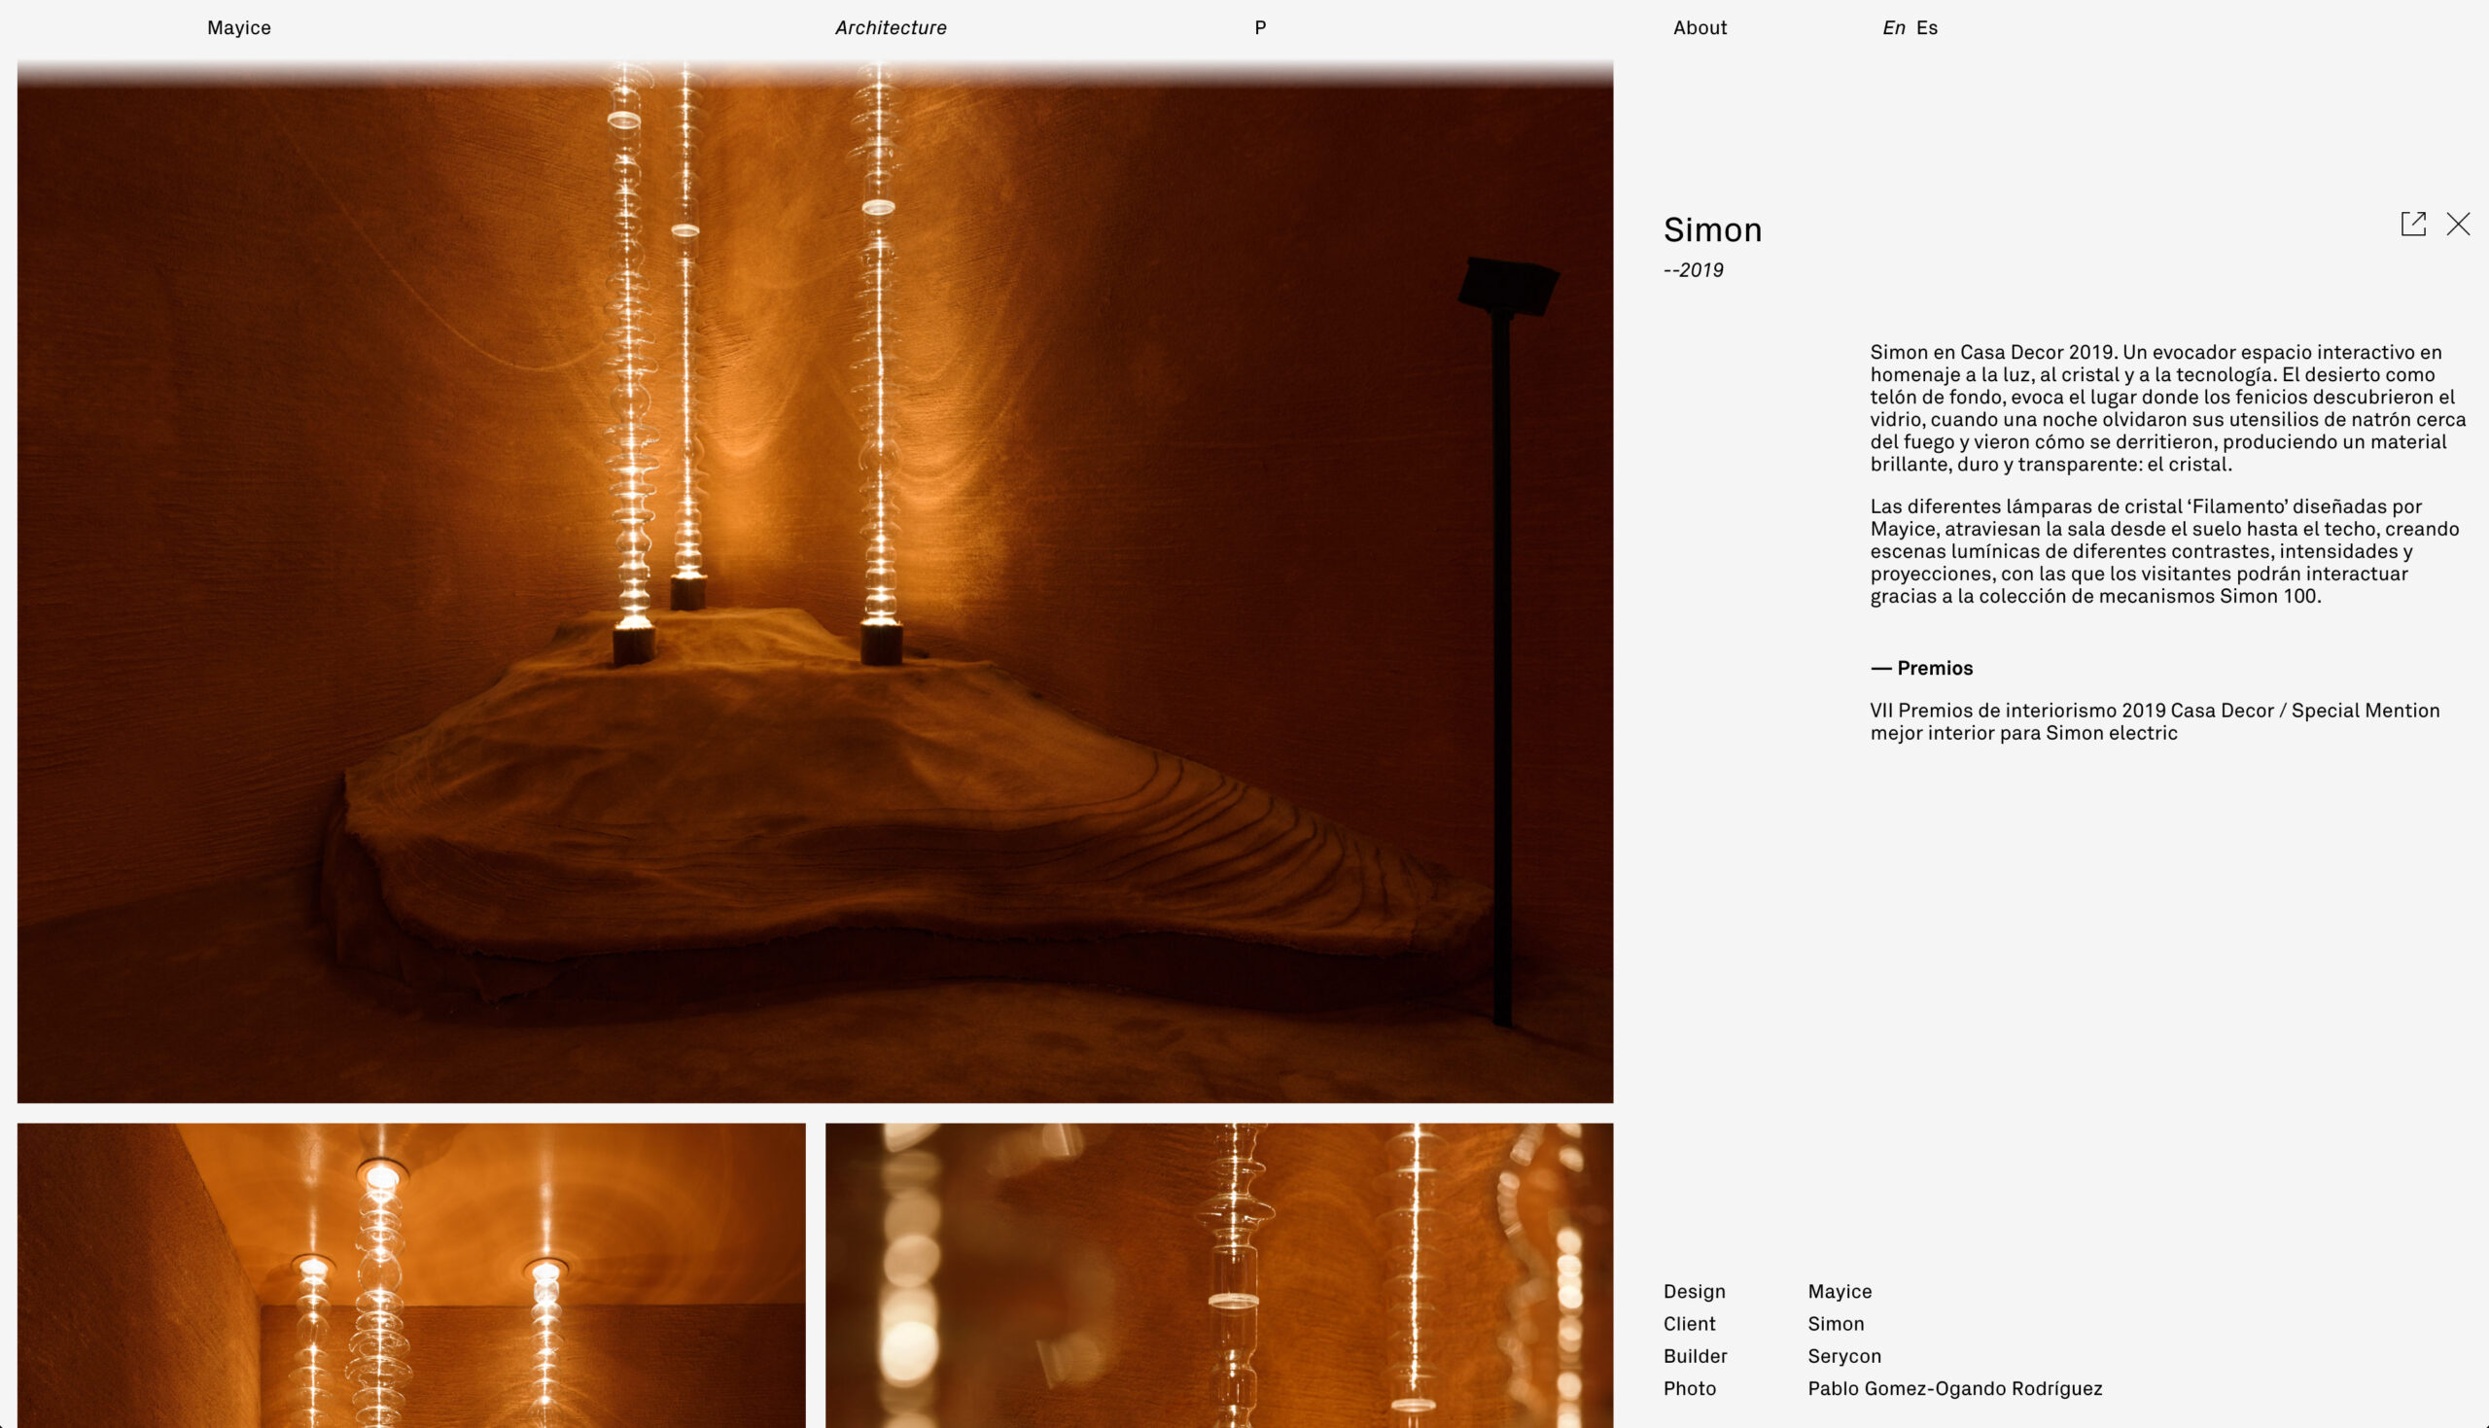Open the Mayice home logo link
The width and height of the screenshot is (2489, 1428).
click(x=238, y=27)
